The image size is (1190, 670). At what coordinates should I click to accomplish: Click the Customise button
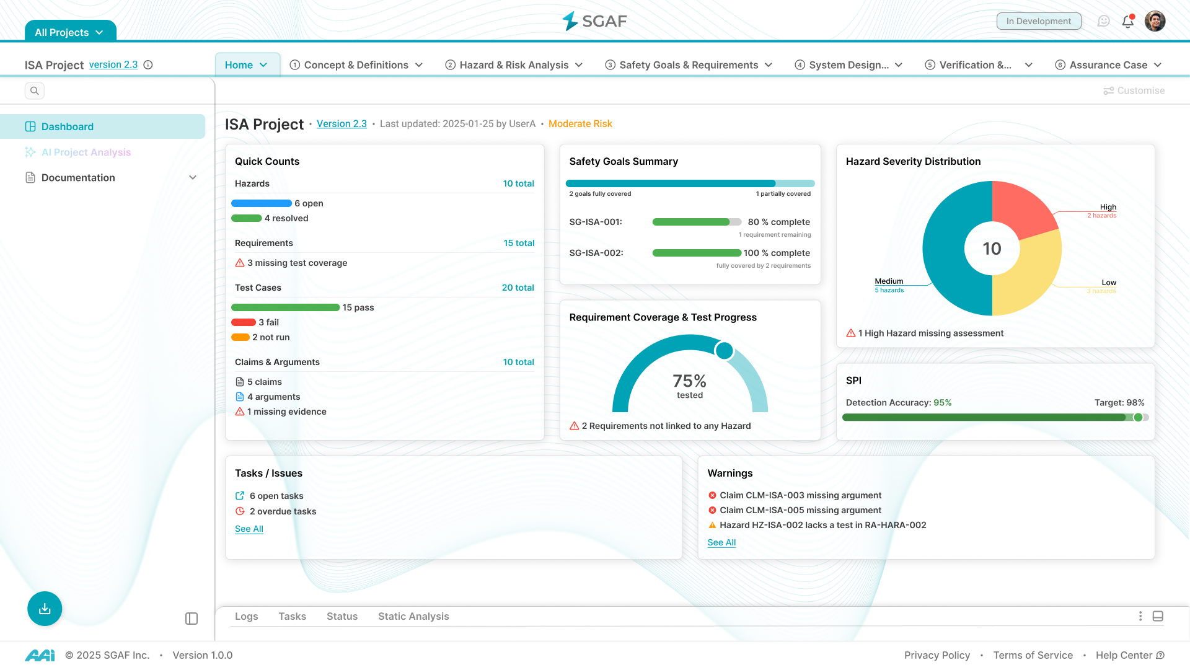1134,91
